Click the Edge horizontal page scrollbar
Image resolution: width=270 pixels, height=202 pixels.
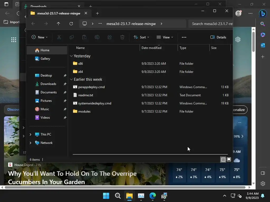coord(125,187)
